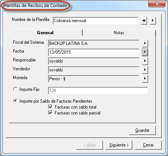Click the Importe Fijo amount field

click(98, 91)
